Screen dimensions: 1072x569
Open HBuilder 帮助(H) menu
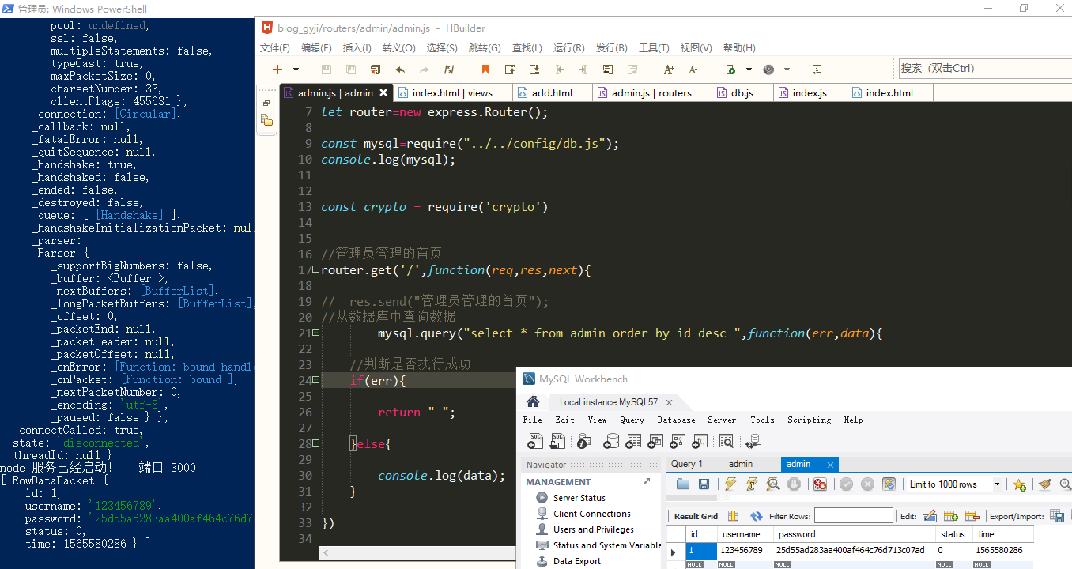pyautogui.click(x=739, y=48)
